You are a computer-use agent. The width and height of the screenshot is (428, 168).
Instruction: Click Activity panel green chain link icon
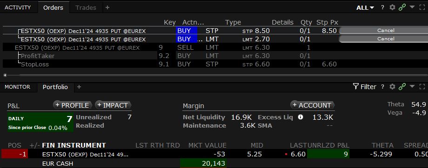[402, 7]
